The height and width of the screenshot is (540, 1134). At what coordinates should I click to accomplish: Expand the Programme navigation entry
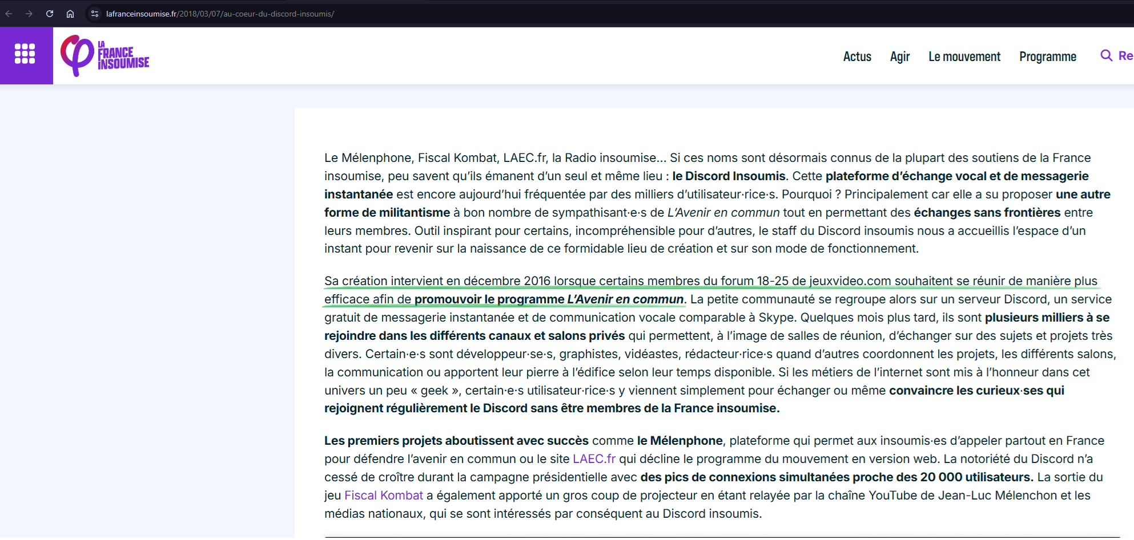click(1047, 56)
